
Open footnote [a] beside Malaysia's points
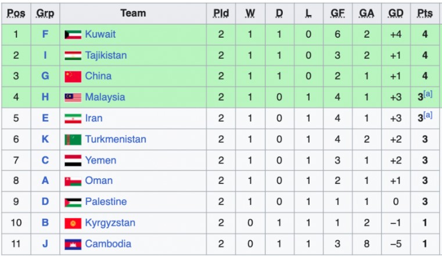point(428,94)
